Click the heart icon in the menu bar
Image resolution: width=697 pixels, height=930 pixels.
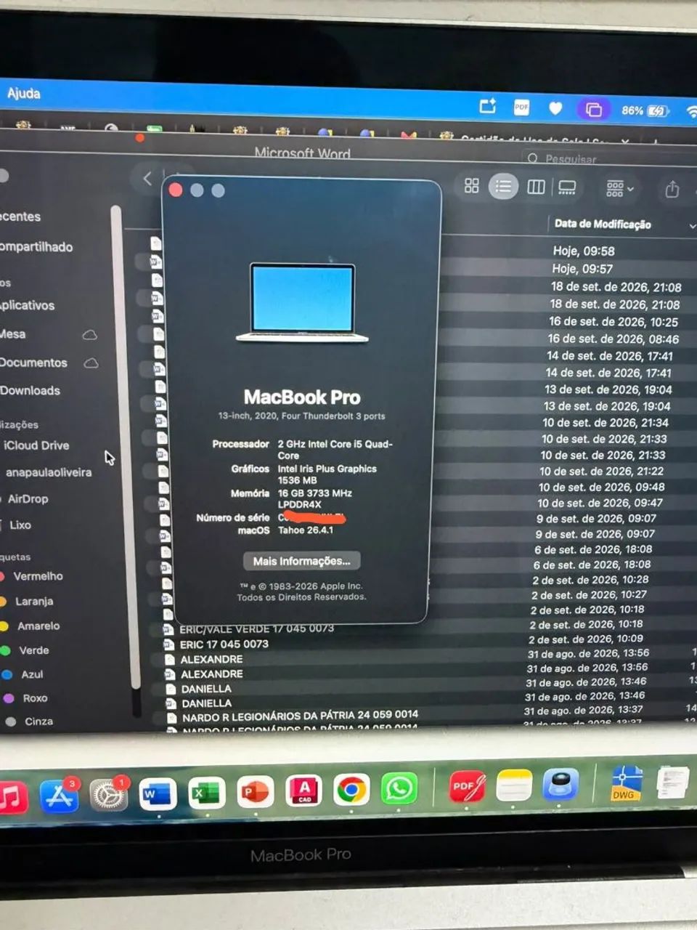click(555, 108)
